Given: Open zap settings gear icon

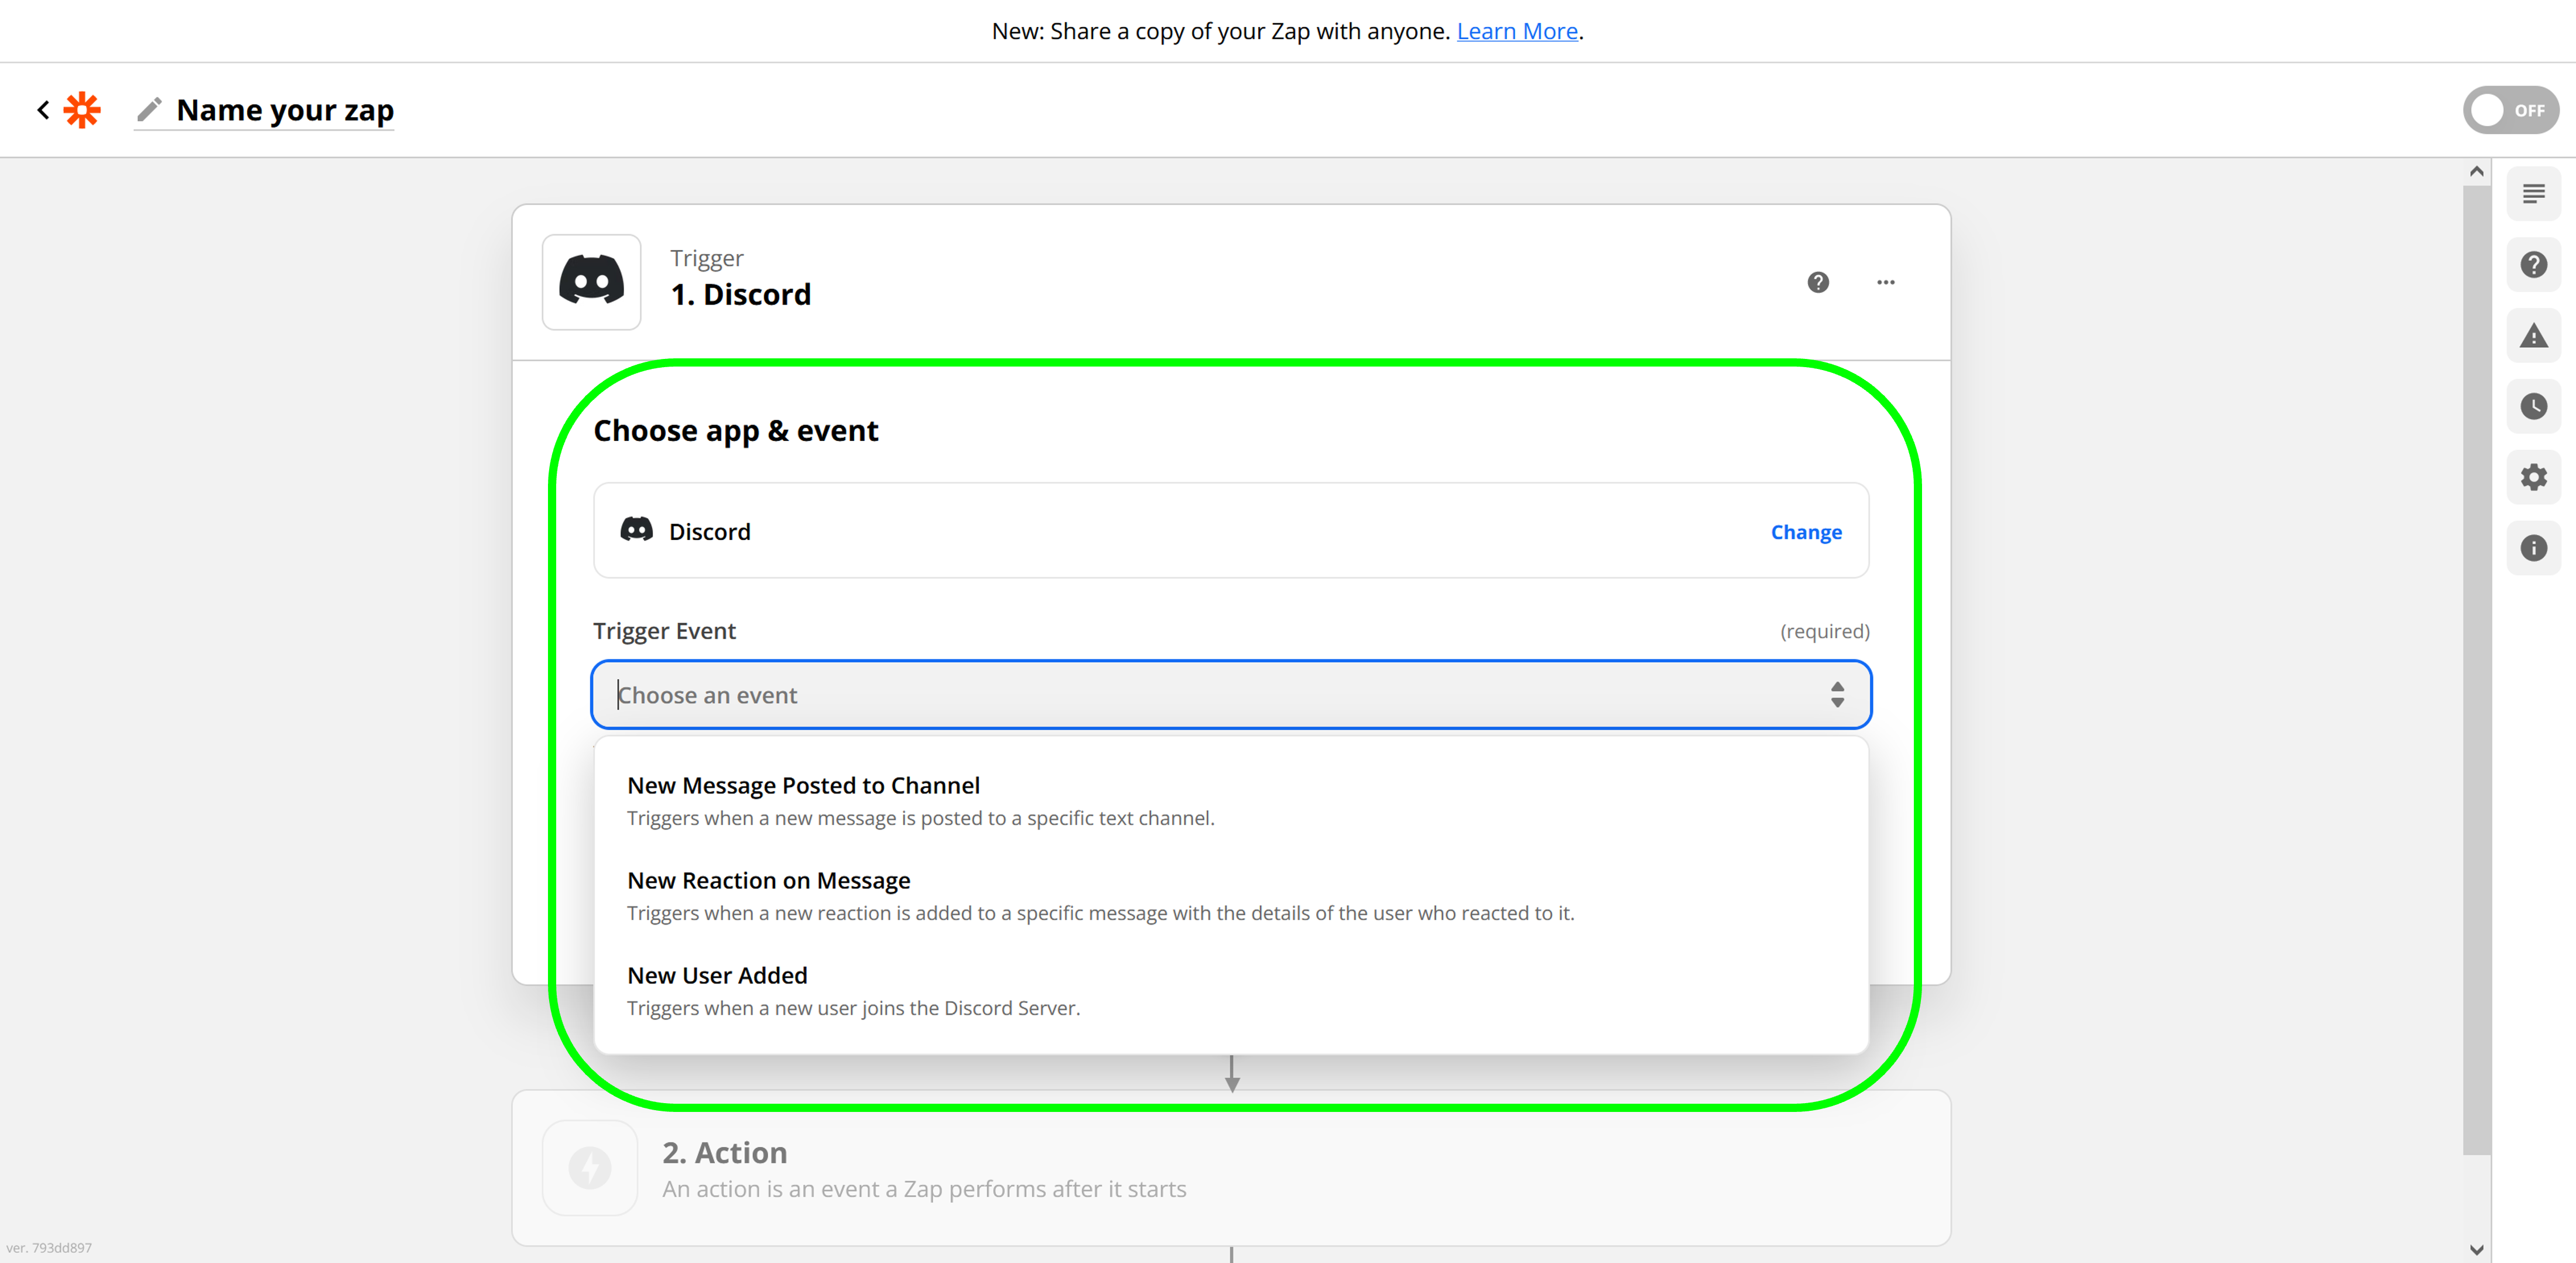Looking at the screenshot, I should [2533, 478].
